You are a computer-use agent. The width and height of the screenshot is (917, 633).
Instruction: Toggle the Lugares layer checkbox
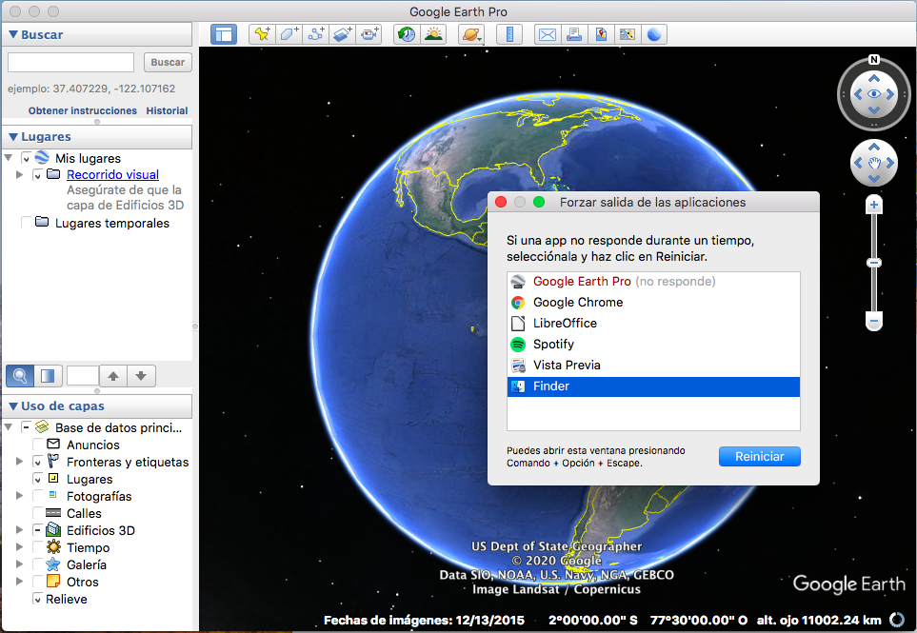tap(37, 480)
